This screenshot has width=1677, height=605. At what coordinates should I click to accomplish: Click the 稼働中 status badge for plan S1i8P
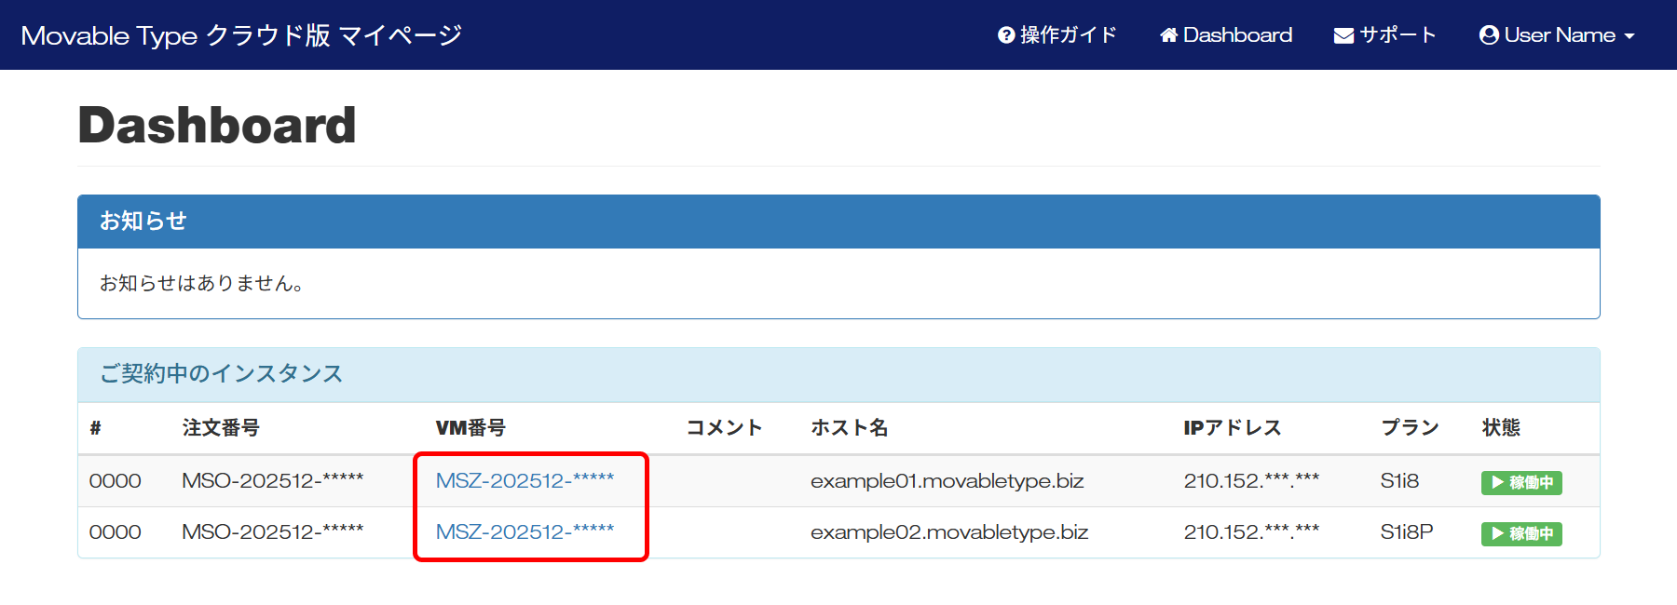pyautogui.click(x=1521, y=533)
